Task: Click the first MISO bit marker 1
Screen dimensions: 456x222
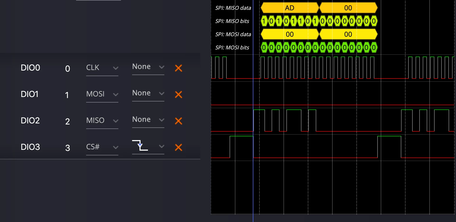Action: click(264, 21)
